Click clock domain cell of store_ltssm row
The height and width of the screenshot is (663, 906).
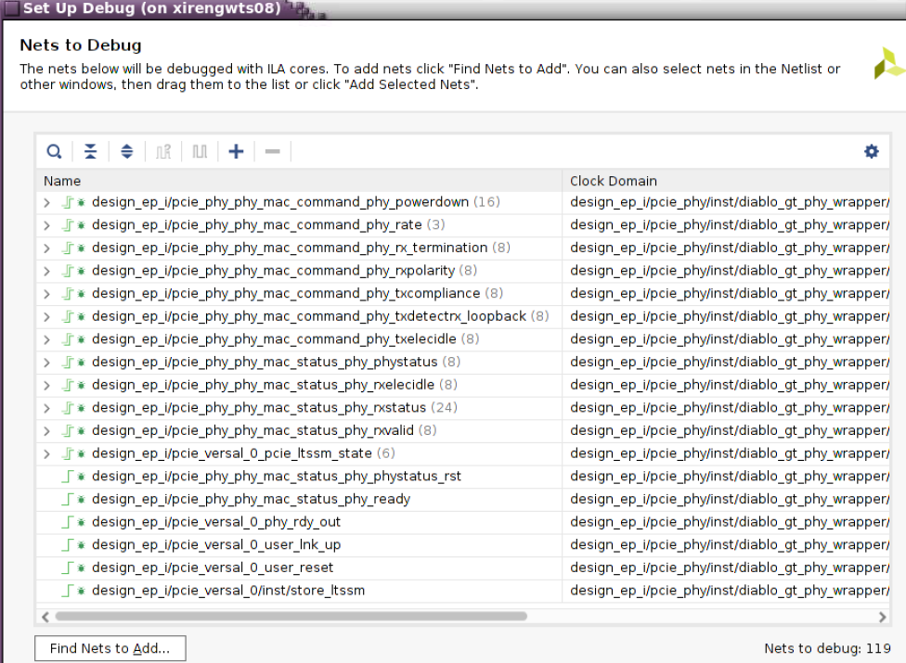(726, 591)
